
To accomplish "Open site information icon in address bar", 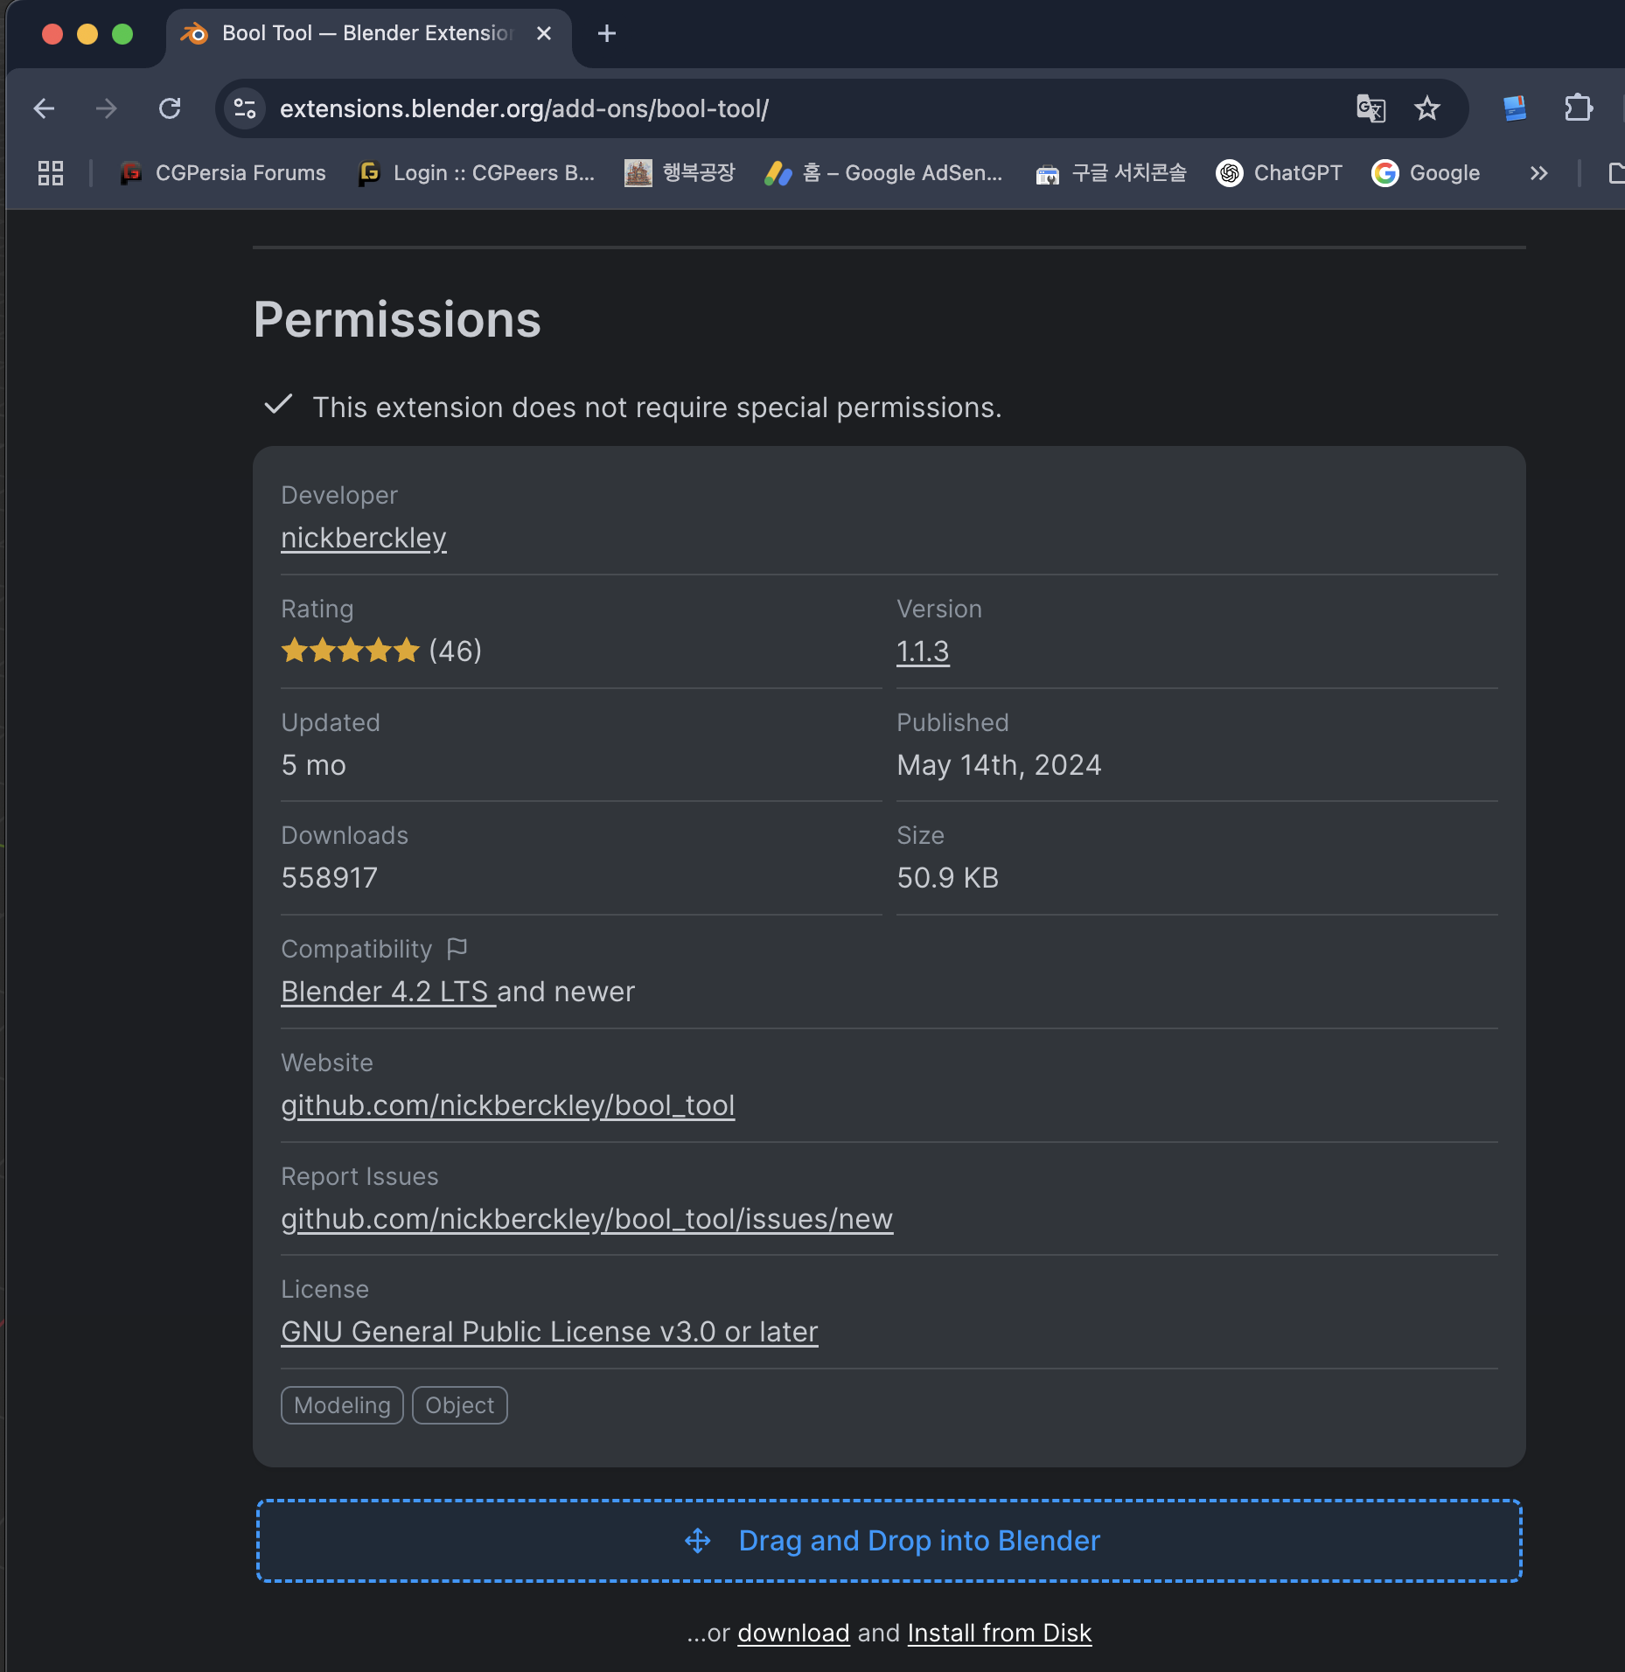I will (x=245, y=108).
